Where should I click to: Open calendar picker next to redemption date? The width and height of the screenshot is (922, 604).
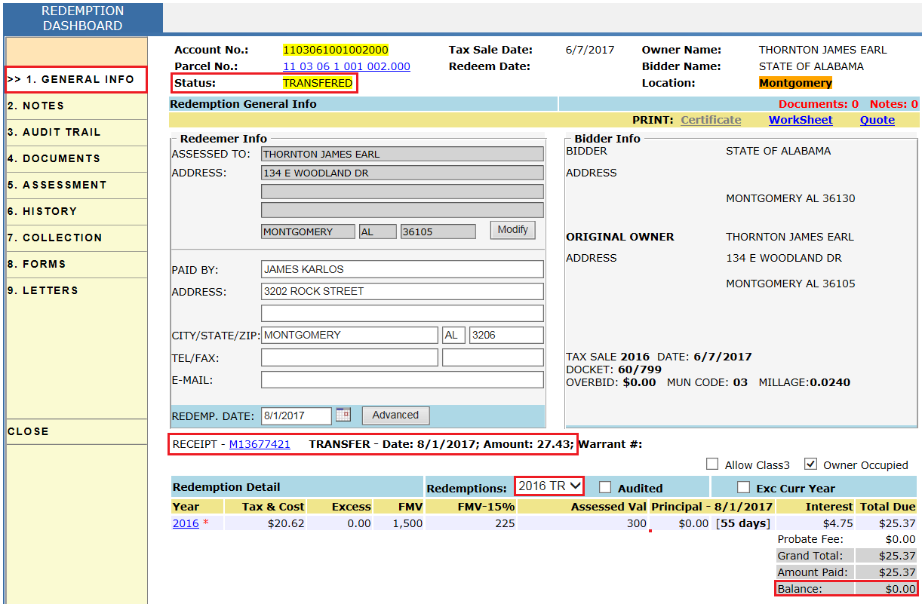[343, 415]
